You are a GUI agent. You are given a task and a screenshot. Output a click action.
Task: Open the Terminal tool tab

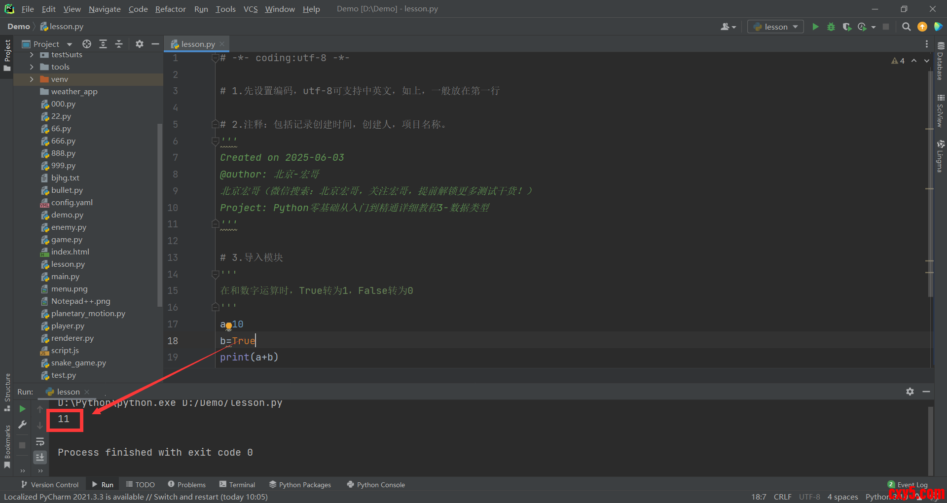click(x=237, y=485)
